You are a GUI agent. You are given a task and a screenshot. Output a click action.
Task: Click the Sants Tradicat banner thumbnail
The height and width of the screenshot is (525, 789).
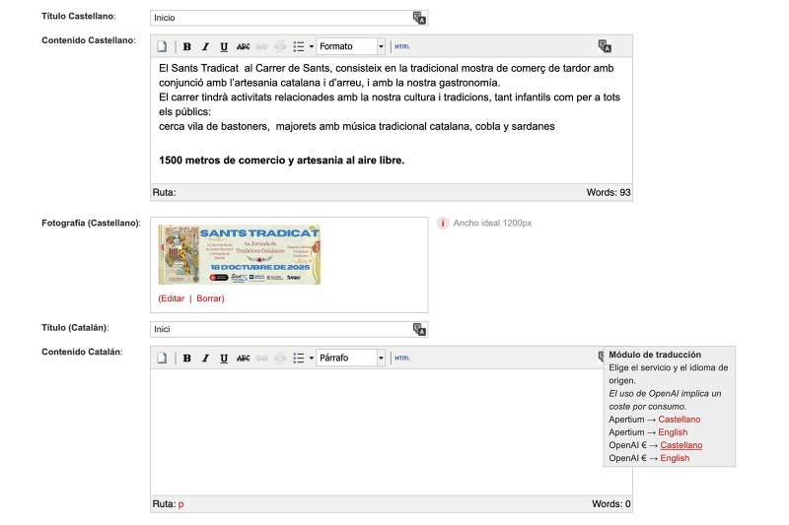239,255
